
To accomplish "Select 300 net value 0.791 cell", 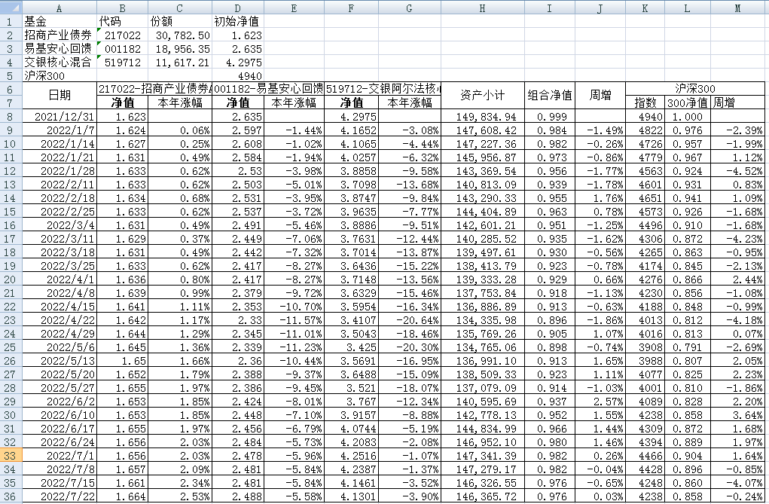I will 687,347.
